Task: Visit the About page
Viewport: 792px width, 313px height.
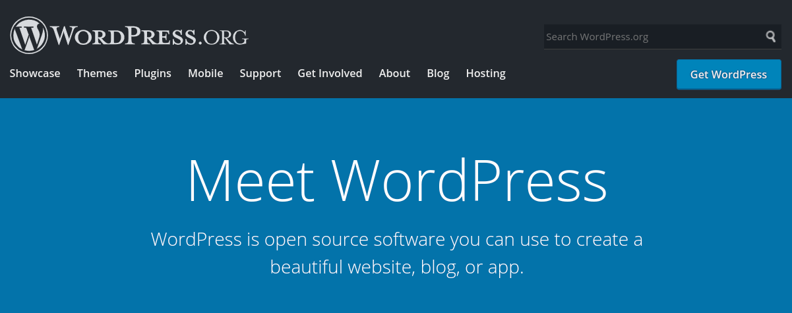Action: (x=394, y=73)
